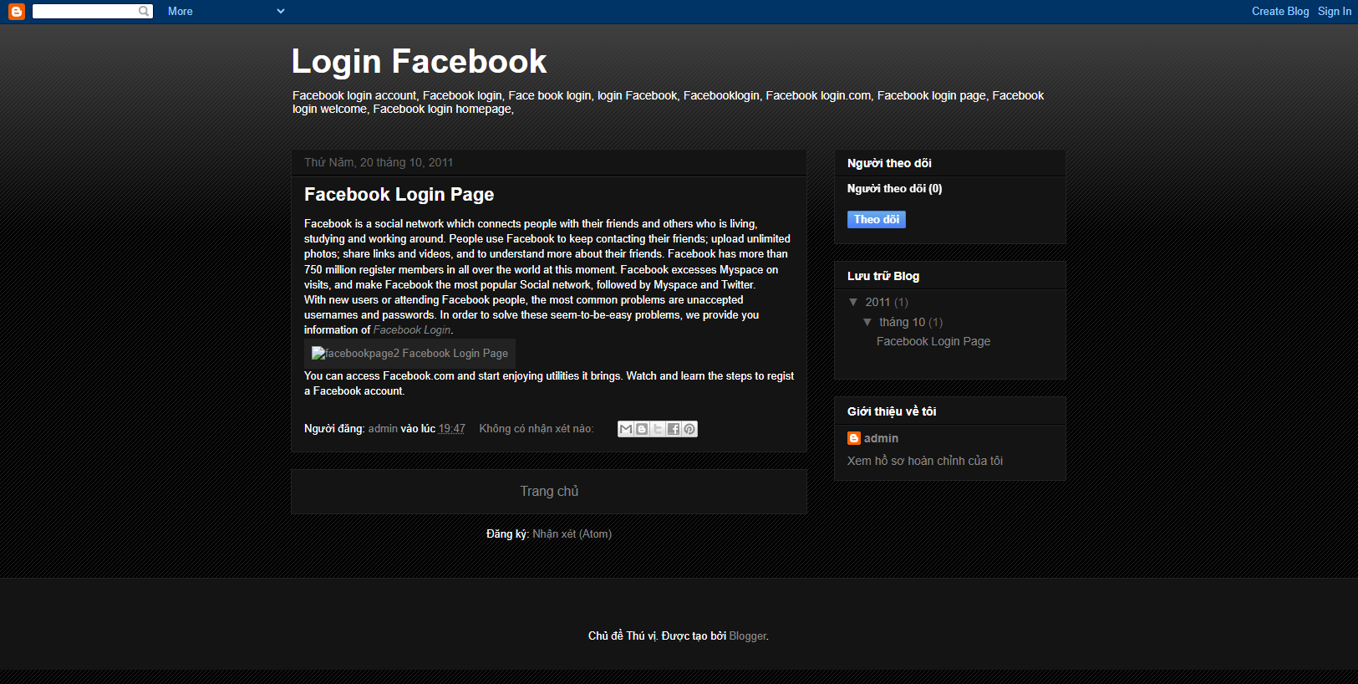Image resolution: width=1358 pixels, height=684 pixels.
Task: Click the Theo dõi follow button
Action: coord(877,219)
